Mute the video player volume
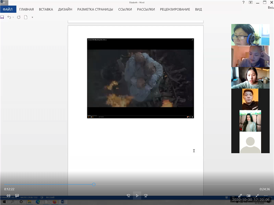The width and height of the screenshot is (274, 205). pyautogui.click(x=8, y=195)
